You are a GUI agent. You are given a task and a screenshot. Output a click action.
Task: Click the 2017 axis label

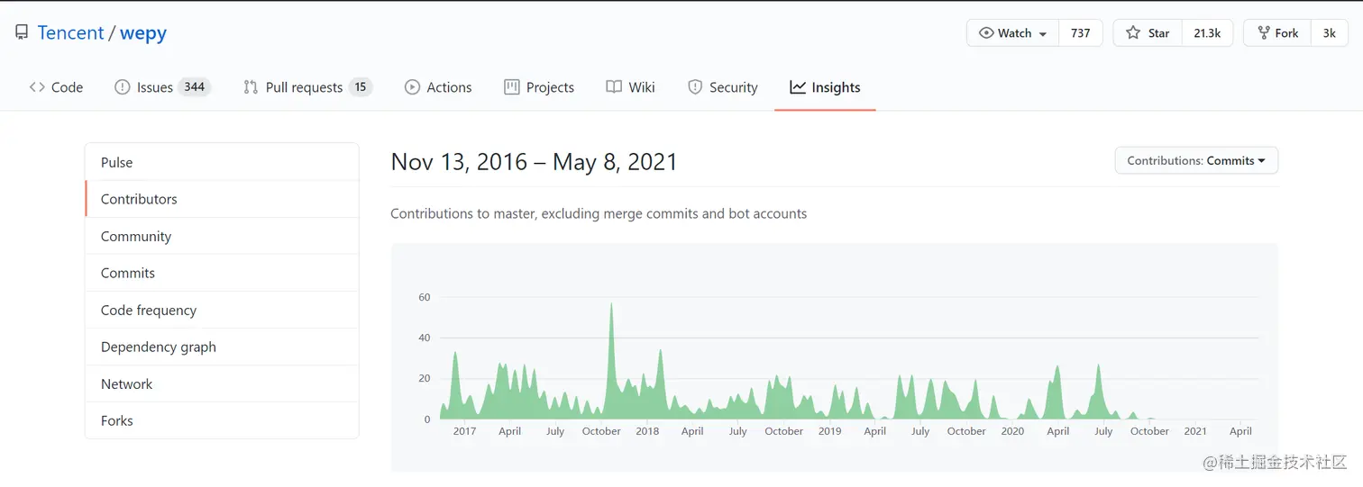coord(464,431)
